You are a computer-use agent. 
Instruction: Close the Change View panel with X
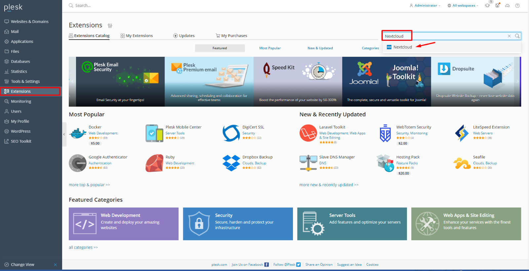tap(55, 265)
